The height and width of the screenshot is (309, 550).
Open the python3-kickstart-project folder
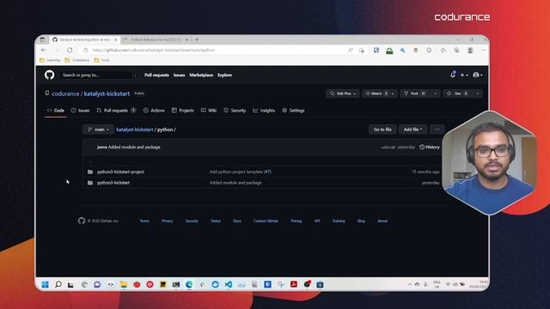pyautogui.click(x=120, y=172)
